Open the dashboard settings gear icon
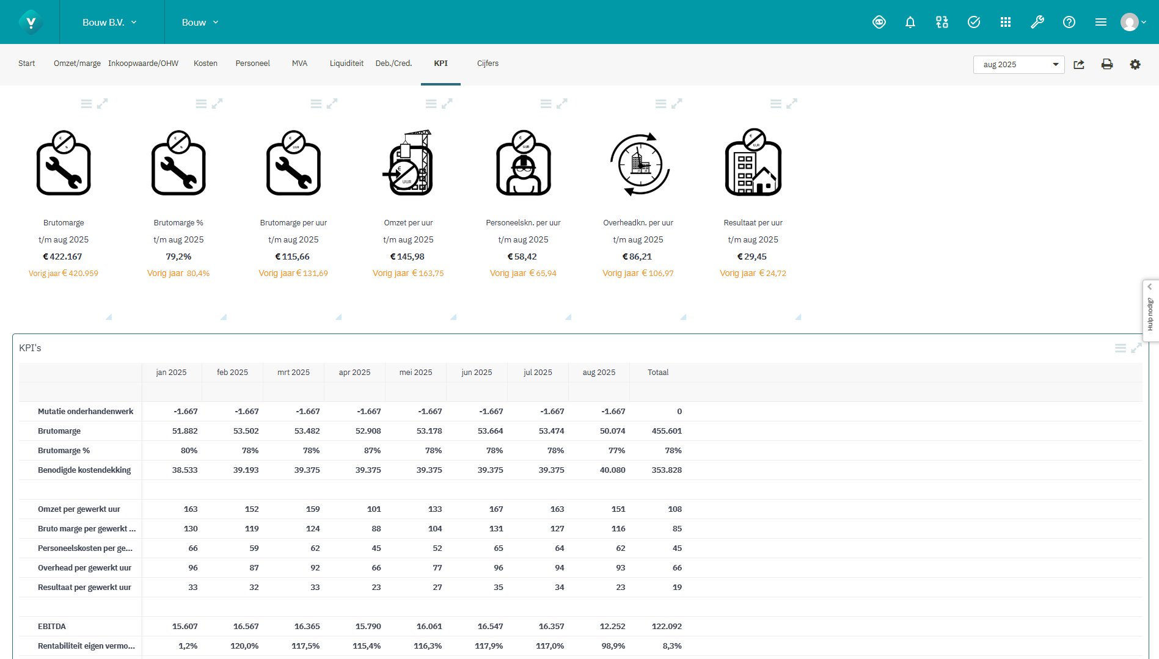 1136,64
